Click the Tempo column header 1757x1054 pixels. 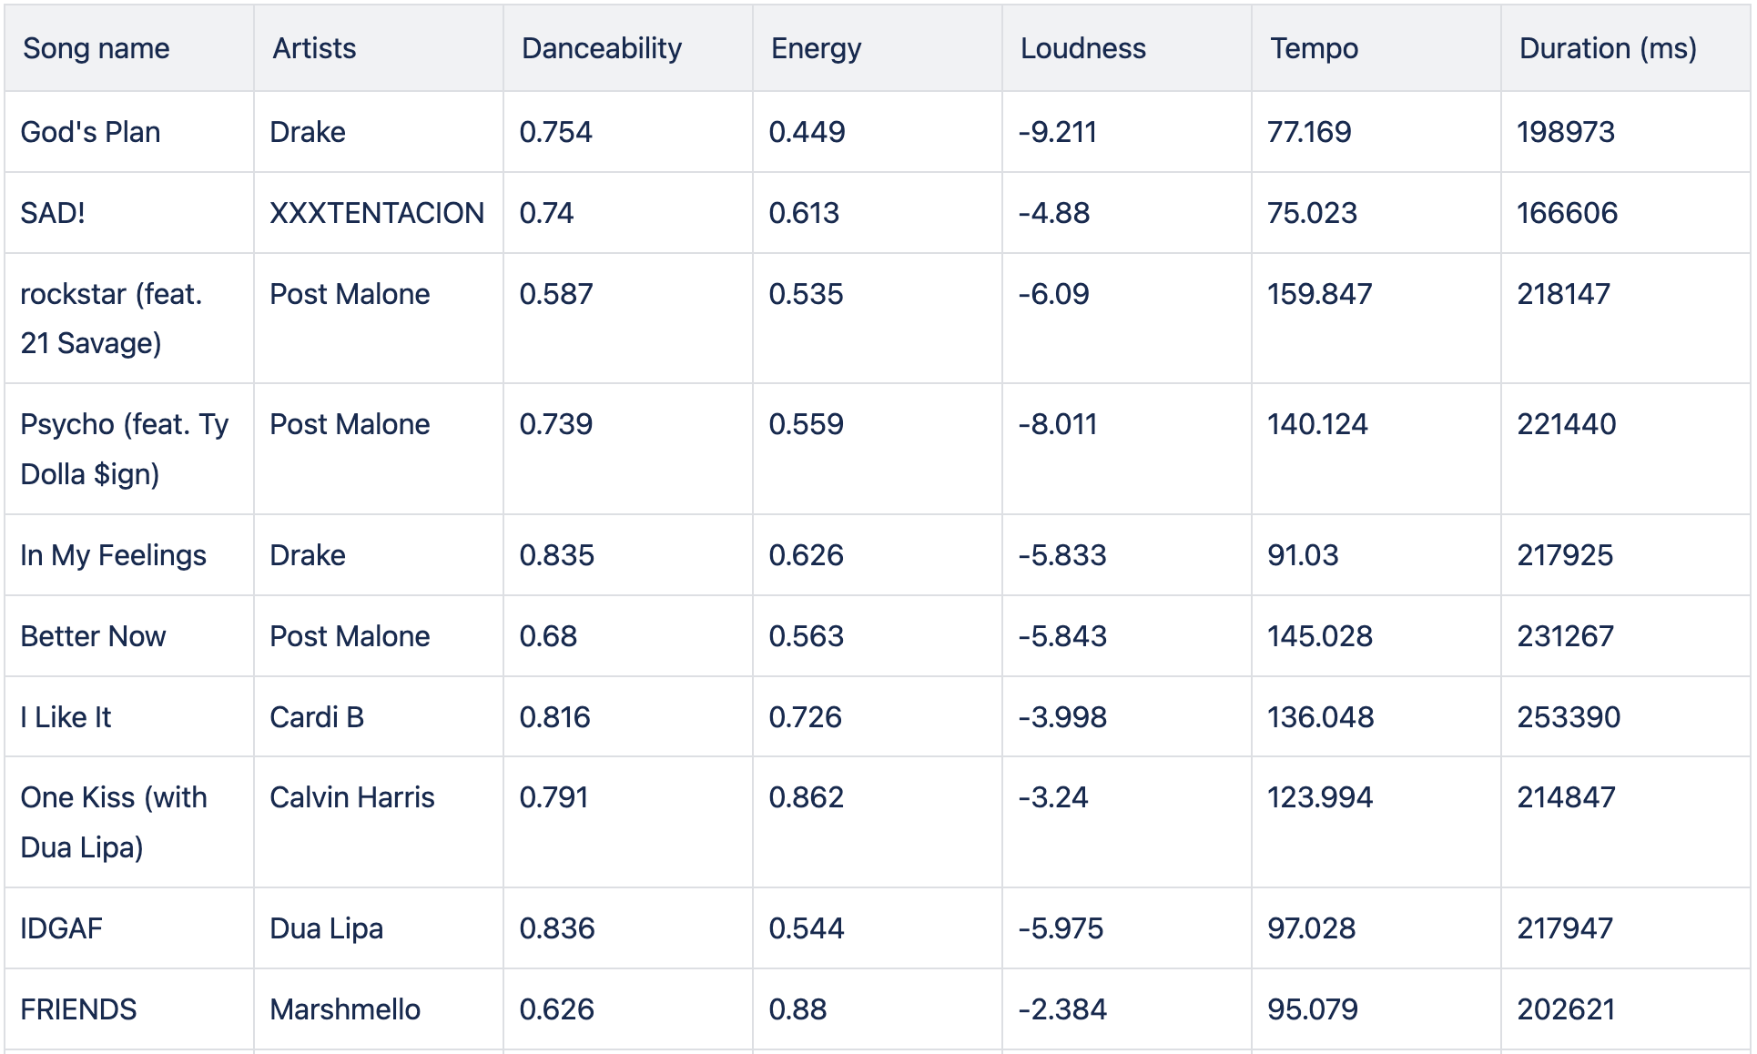tap(1314, 48)
